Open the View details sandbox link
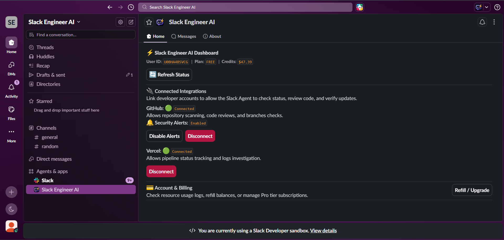 click(323, 231)
